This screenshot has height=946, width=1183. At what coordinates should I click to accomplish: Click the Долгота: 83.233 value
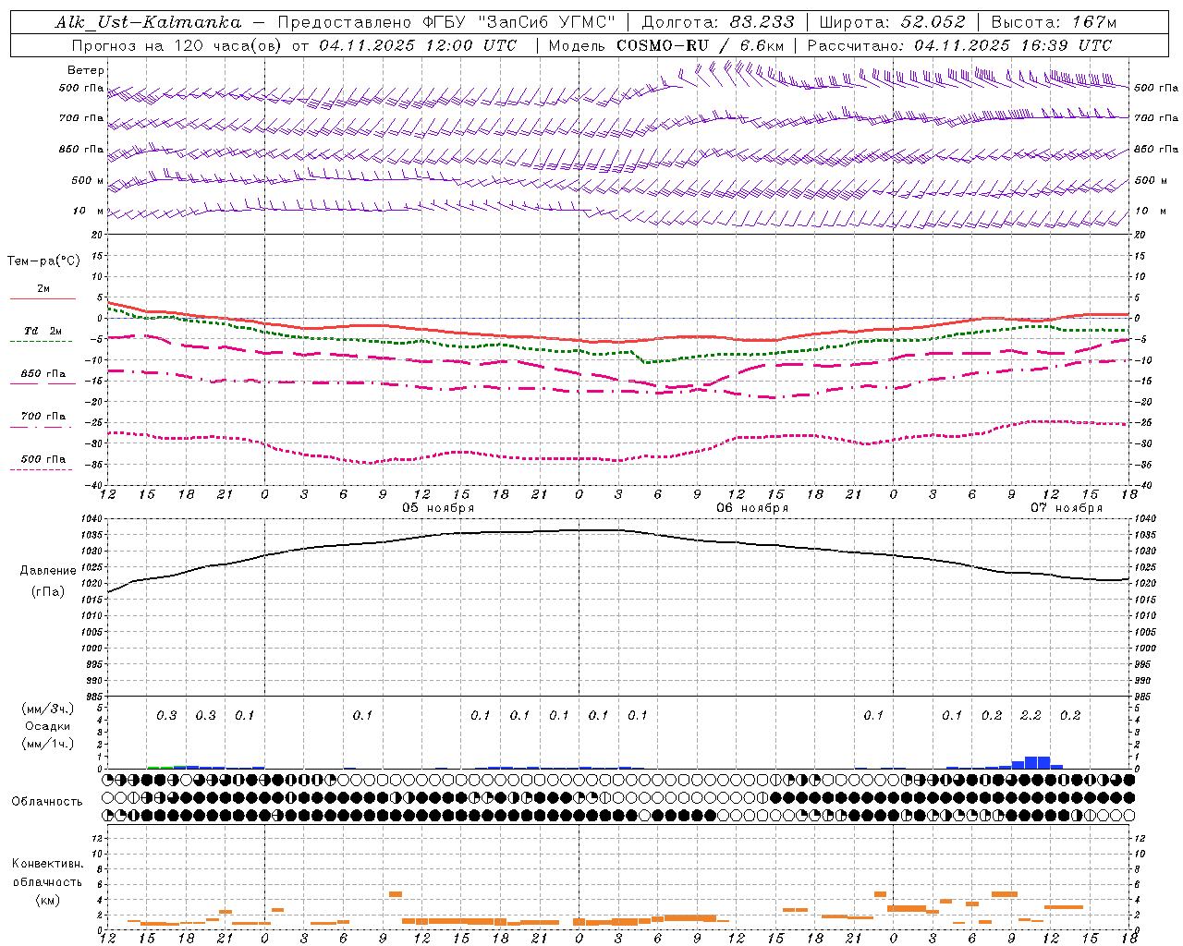click(x=718, y=22)
